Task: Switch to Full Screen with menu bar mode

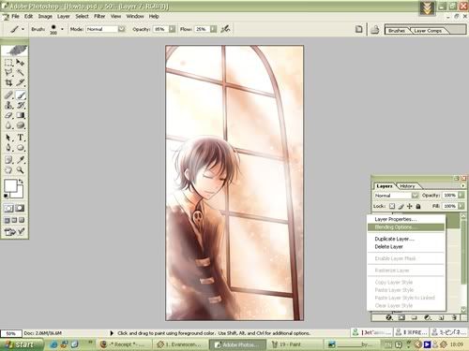Action: coord(14,220)
